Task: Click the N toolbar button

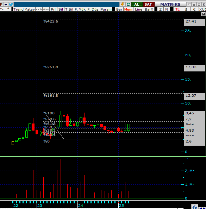Action: (x=167, y=9)
